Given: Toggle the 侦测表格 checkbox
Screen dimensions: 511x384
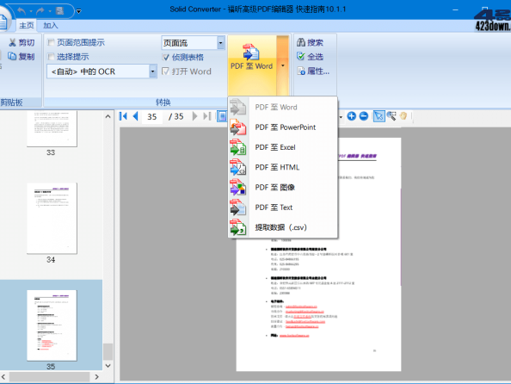Looking at the screenshot, I should (x=165, y=57).
